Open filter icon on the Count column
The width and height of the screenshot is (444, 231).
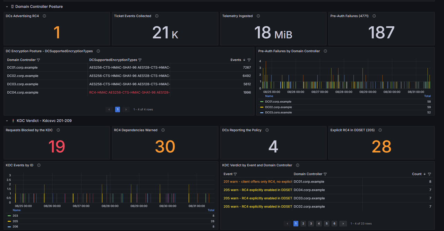[x=429, y=174]
